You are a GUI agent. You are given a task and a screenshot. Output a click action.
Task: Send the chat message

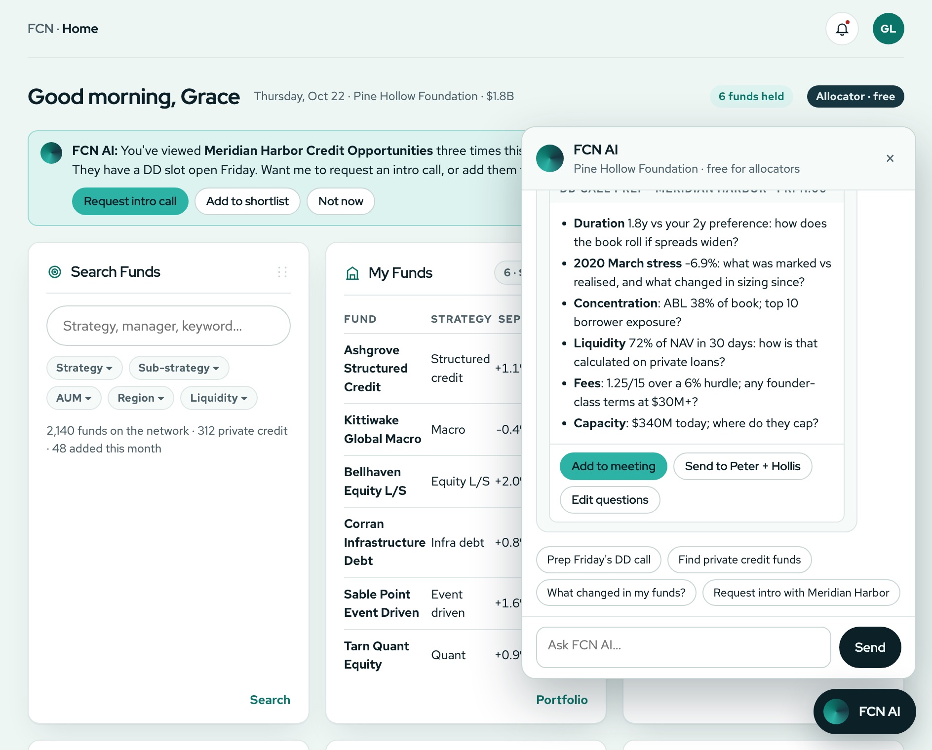870,647
